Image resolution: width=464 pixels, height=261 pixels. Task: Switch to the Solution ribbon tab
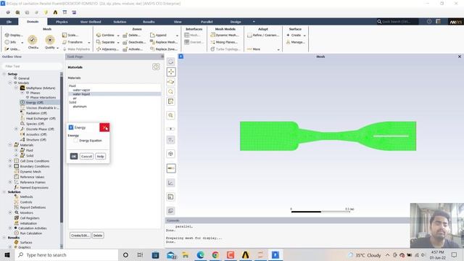(120, 22)
